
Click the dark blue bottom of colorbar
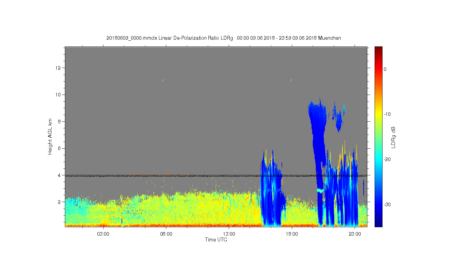379,223
